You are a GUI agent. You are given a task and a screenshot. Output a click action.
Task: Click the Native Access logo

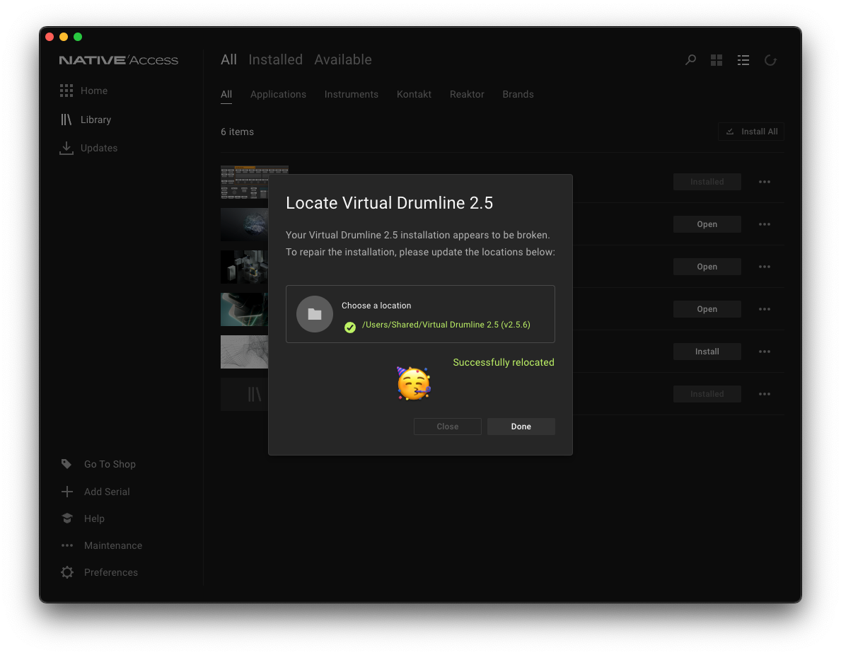click(x=119, y=60)
